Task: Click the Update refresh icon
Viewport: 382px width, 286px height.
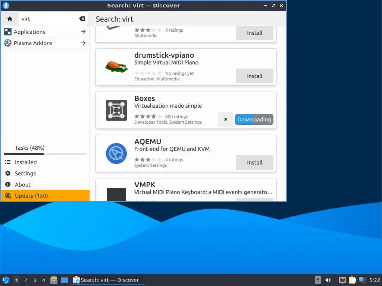Action: point(8,196)
